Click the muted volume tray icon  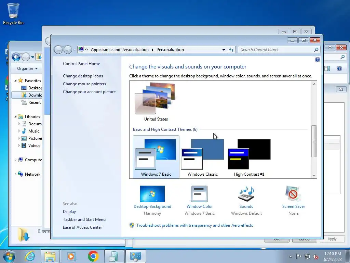pos(315,256)
